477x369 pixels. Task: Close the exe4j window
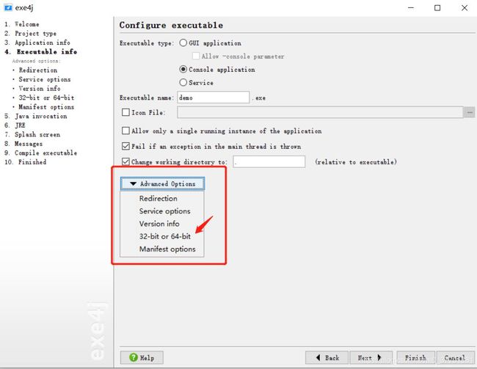465,8
